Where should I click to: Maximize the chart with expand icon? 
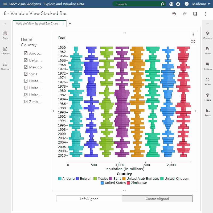[x=193, y=41]
